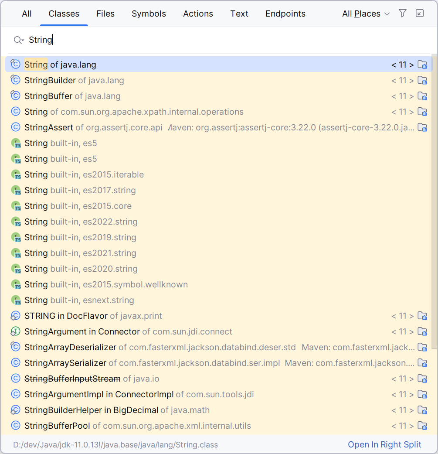
Task: Click the results list vertical scrollbar
Action: click(434, 201)
